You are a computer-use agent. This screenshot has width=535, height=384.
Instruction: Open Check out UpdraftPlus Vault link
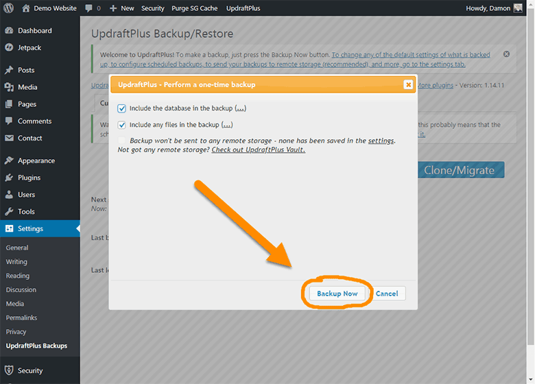pos(259,149)
